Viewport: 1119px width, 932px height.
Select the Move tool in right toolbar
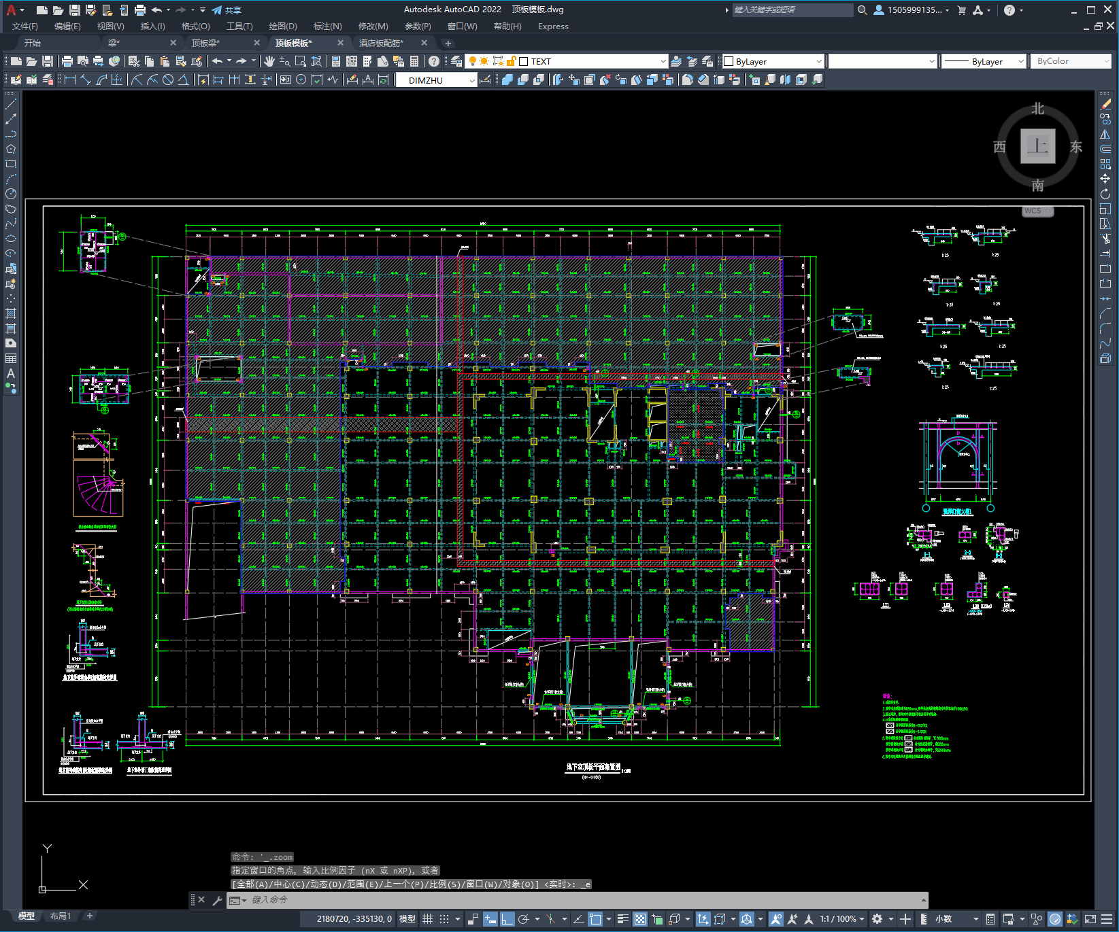click(x=1105, y=179)
